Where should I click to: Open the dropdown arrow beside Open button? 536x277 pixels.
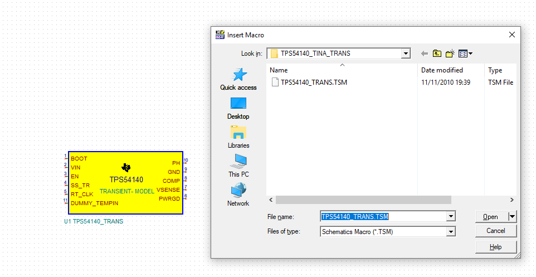(513, 216)
